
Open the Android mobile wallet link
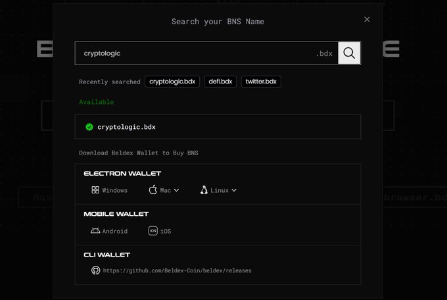[x=109, y=231]
